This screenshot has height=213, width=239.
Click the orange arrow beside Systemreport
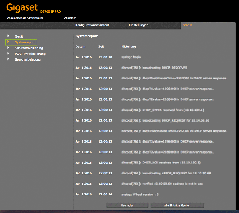(8, 42)
